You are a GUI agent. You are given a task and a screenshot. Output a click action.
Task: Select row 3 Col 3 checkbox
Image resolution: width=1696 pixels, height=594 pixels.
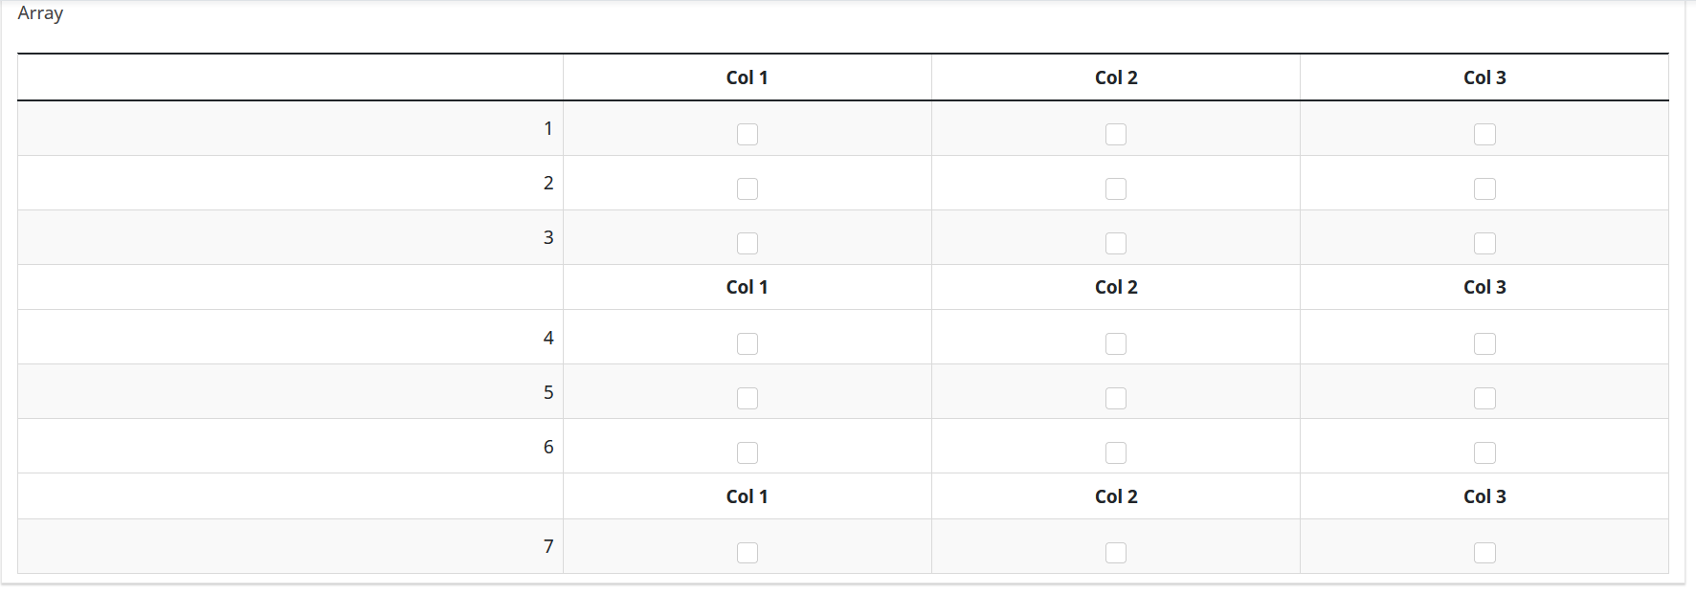tap(1484, 243)
